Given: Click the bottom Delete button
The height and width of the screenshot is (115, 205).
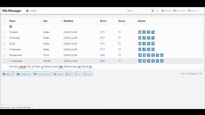Looking at the screenshot, I should [58, 74].
